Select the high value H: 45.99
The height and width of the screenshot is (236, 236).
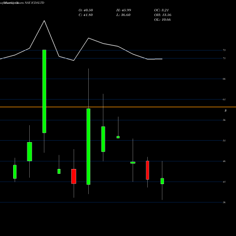click(x=124, y=10)
